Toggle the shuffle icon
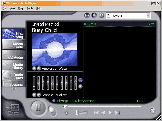Viewport: 162px width, 121px height. coord(101,15)
